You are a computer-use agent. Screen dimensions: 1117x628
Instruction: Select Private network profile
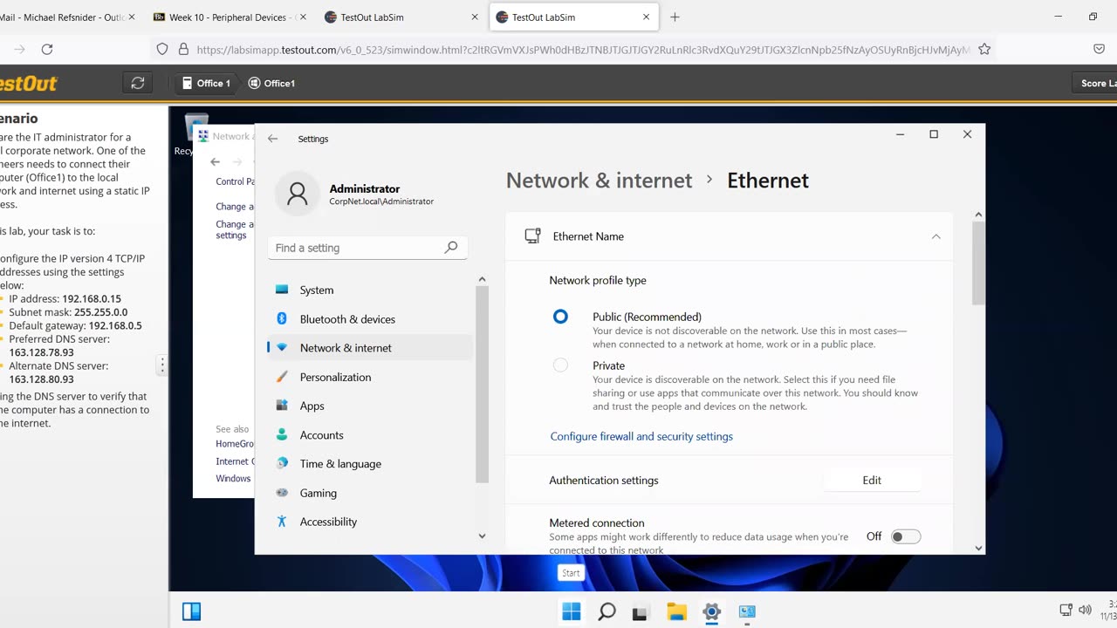(x=560, y=365)
